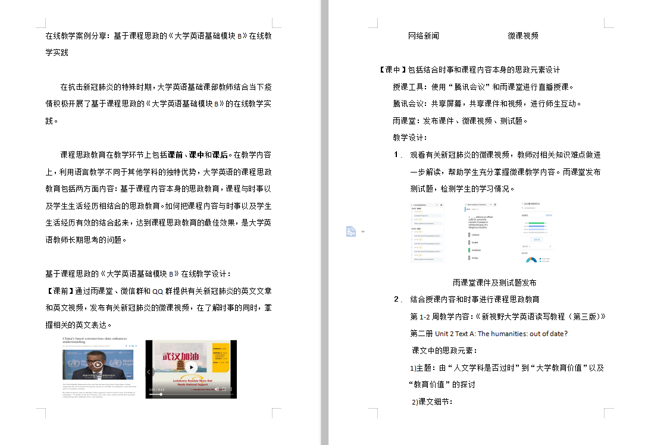The height and width of the screenshot is (445, 648).
Task: Click the line starting '第二册 Unit 2 Text A'
Action: coord(489,333)
